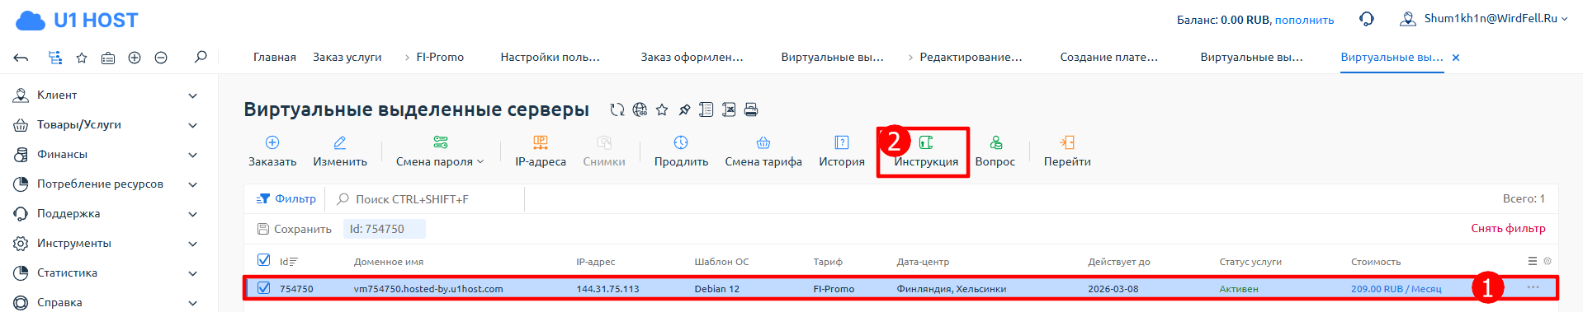The image size is (1583, 312).
Task: Expand the Клиент menu section
Action: pos(106,95)
